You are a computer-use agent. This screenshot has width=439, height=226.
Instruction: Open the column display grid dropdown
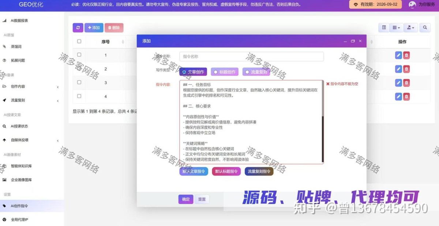point(396,28)
